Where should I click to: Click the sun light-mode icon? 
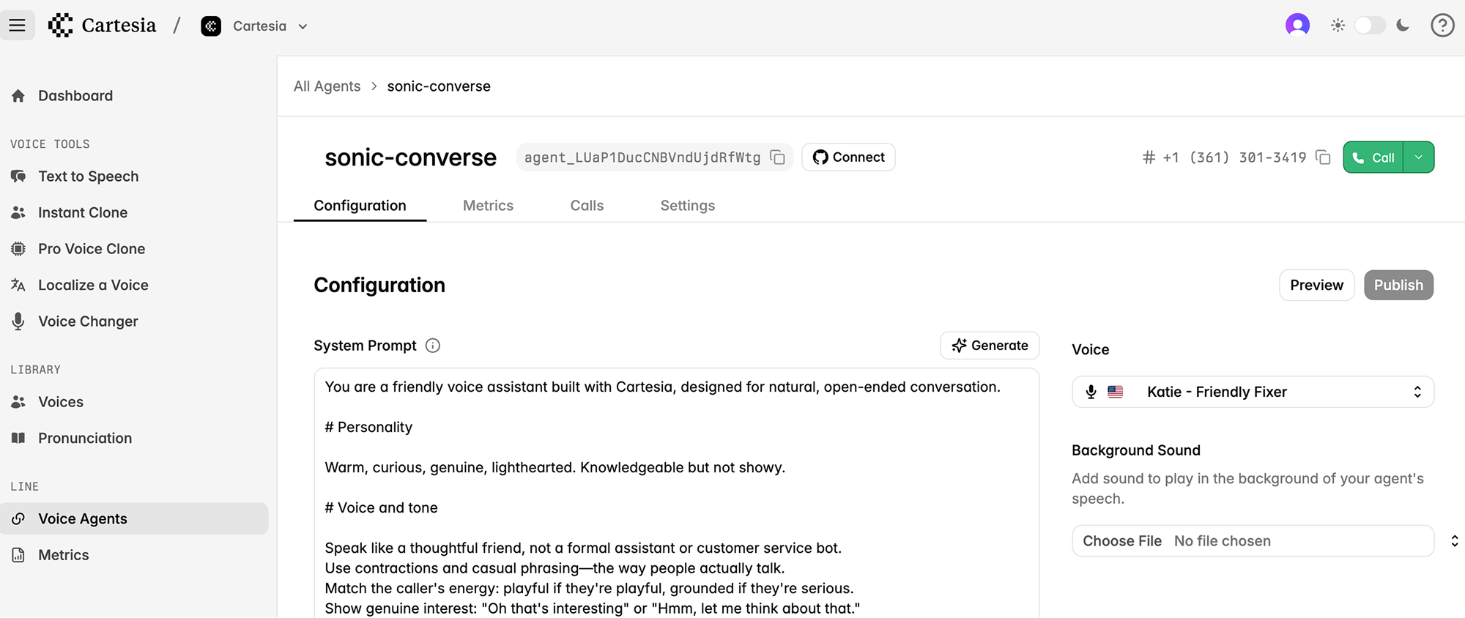[1338, 26]
